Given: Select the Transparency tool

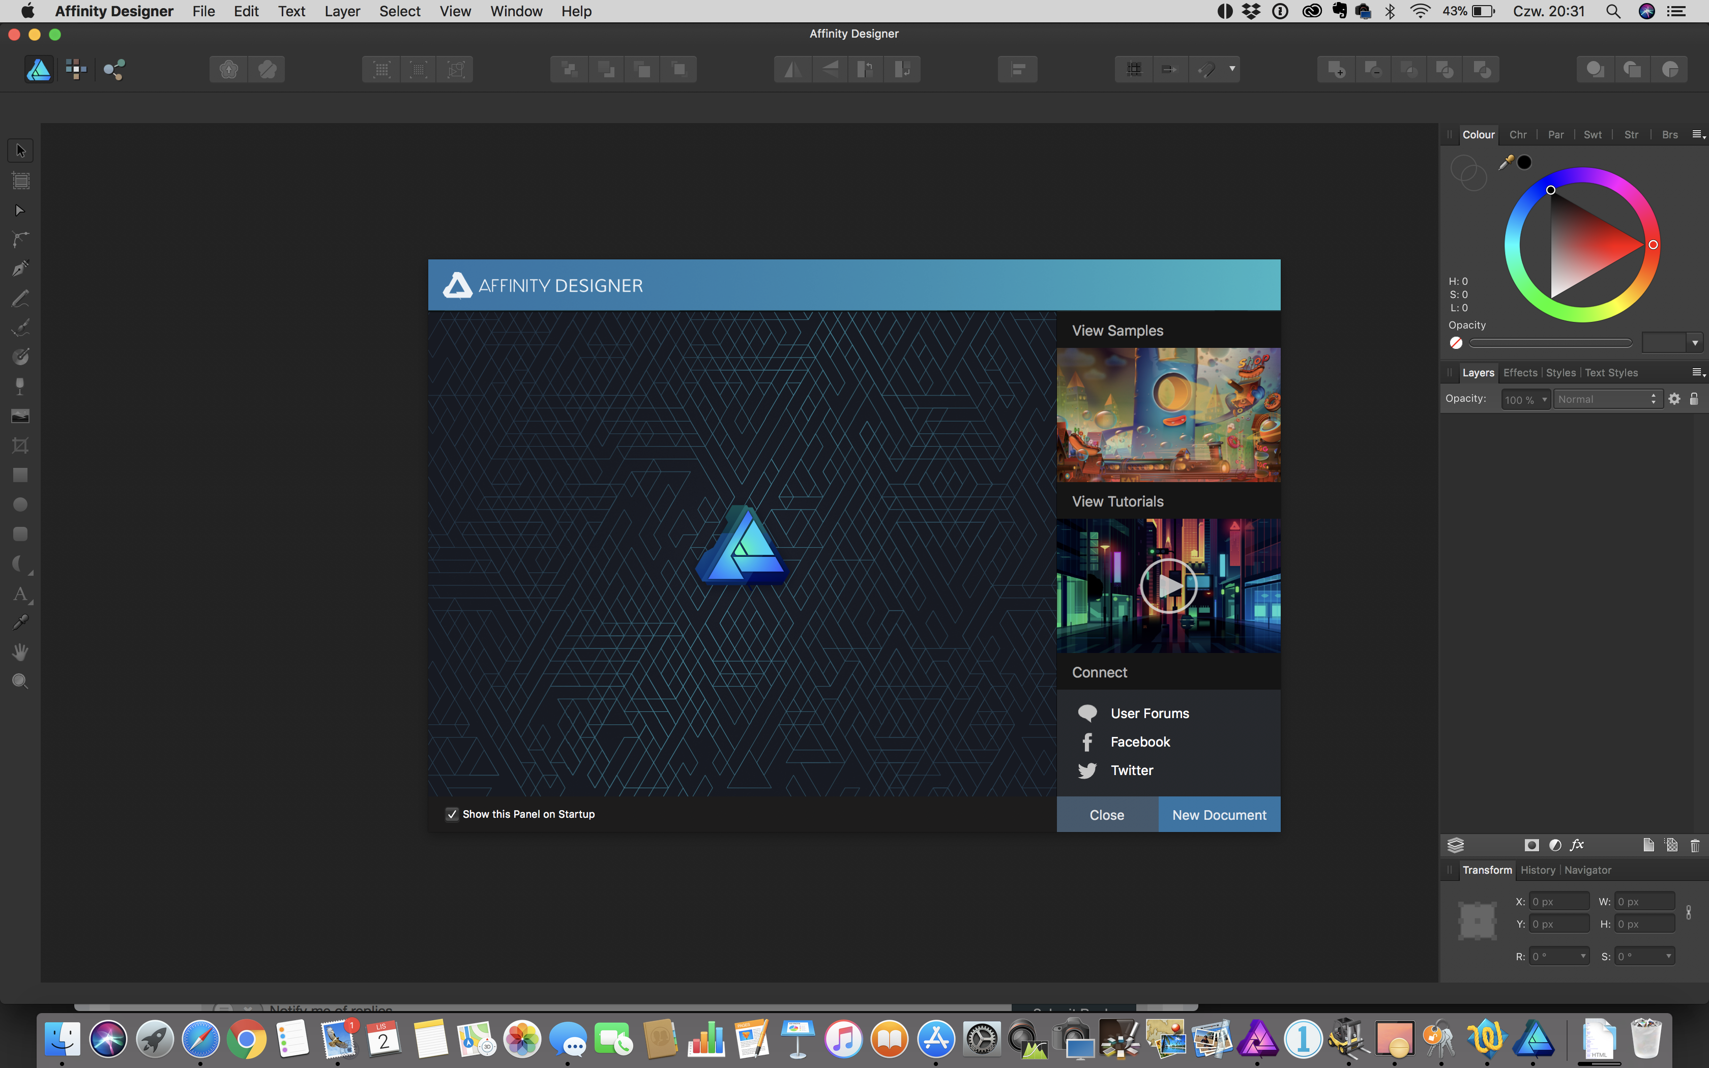Looking at the screenshot, I should pyautogui.click(x=20, y=387).
